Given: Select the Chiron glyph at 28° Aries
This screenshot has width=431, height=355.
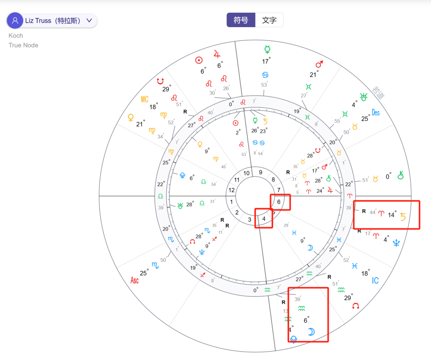Looking at the screenshot, I should (328, 179).
